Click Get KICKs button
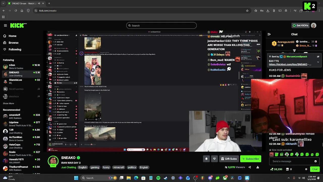Image resolution: width=323 pixels, height=182 pixels. point(301,26)
